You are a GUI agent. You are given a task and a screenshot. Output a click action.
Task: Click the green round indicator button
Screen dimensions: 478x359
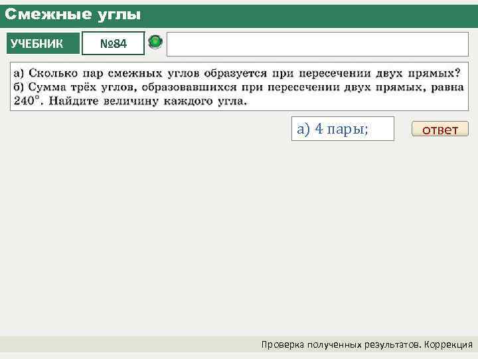tap(155, 42)
